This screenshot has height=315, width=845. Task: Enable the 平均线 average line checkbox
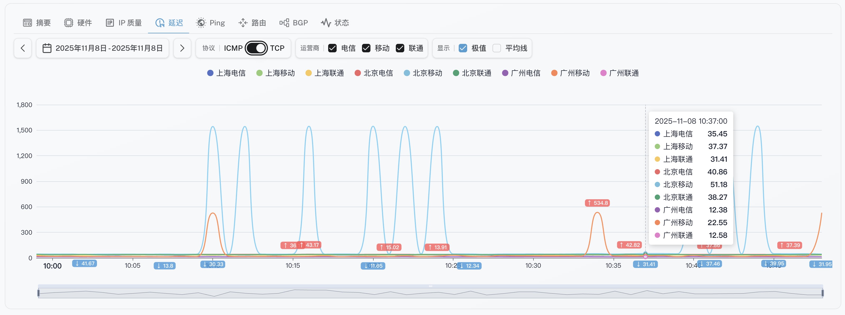pos(497,48)
